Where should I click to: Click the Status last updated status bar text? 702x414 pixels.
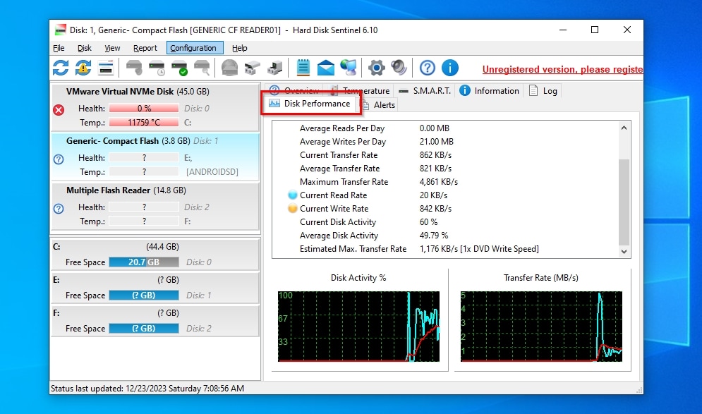pyautogui.click(x=147, y=389)
